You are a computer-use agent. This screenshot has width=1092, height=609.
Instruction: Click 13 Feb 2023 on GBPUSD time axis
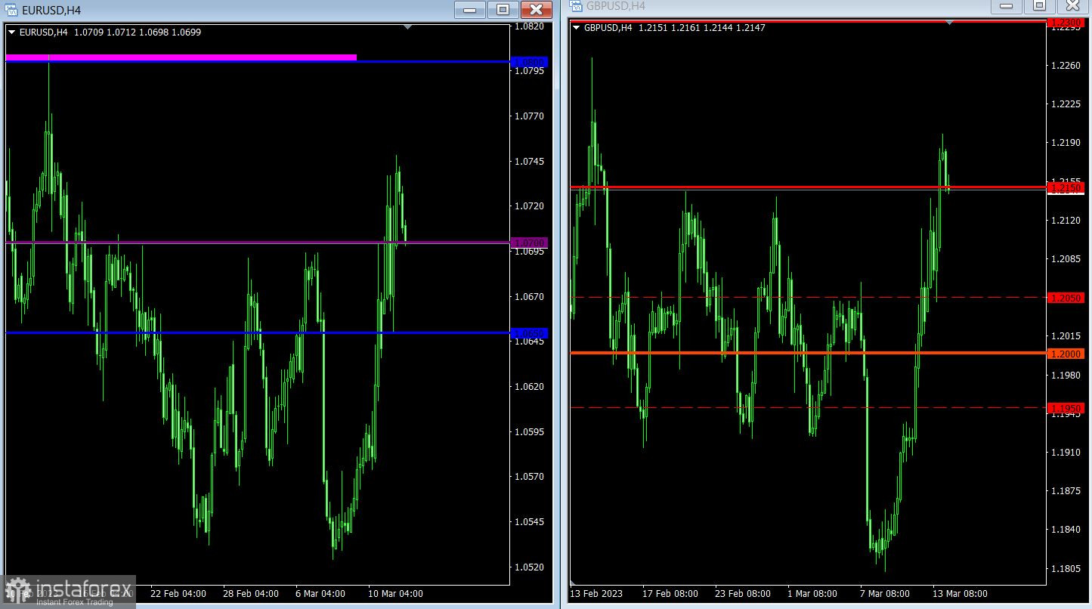point(597,594)
